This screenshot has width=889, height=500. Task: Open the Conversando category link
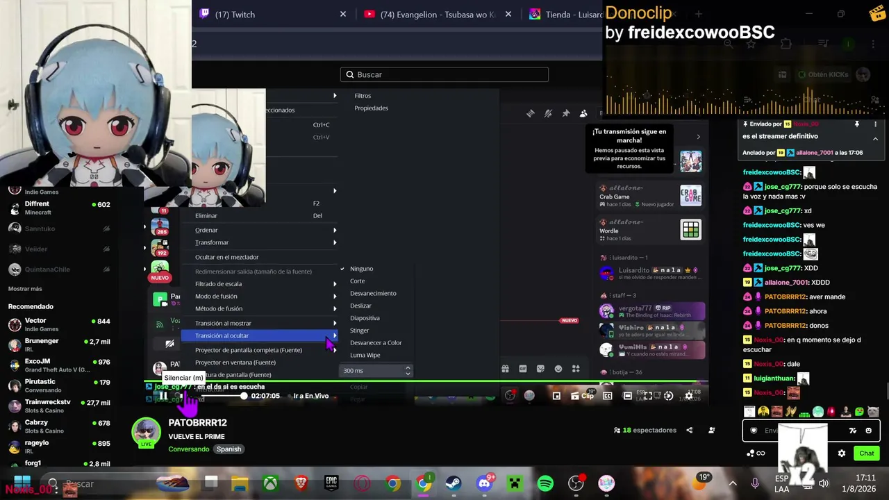pyautogui.click(x=189, y=449)
